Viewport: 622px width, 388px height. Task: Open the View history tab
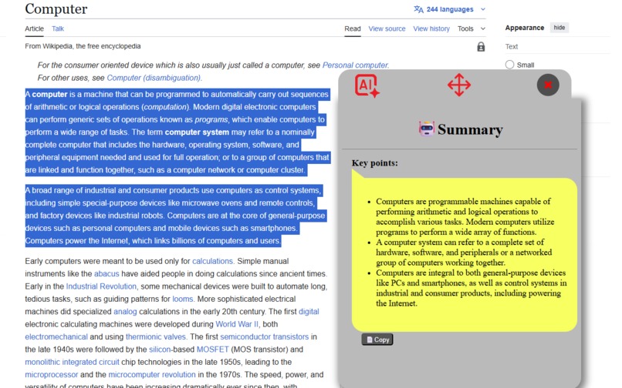pos(431,28)
